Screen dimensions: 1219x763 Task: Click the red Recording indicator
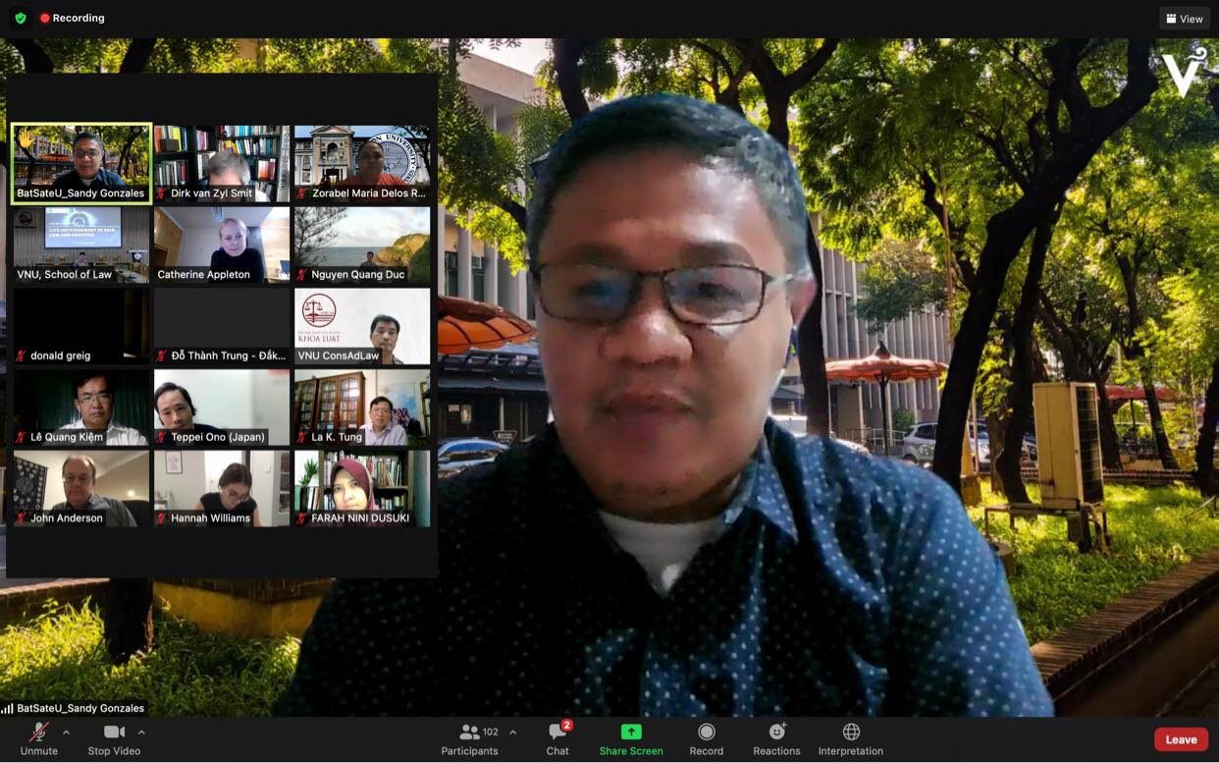pyautogui.click(x=72, y=18)
